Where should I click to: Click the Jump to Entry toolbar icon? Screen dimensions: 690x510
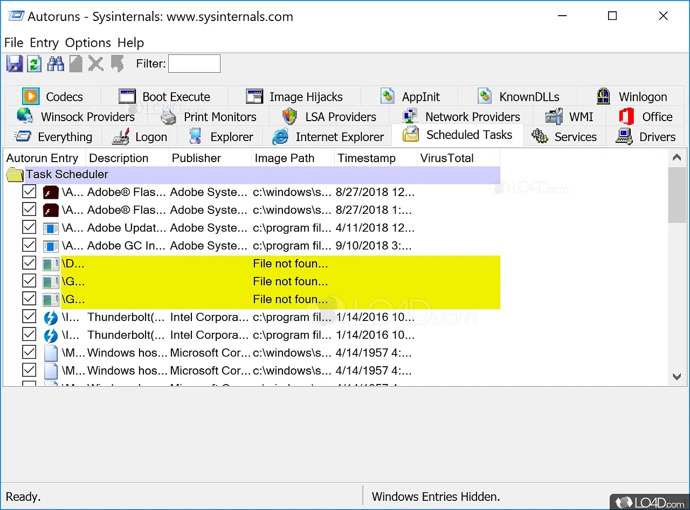(x=116, y=64)
